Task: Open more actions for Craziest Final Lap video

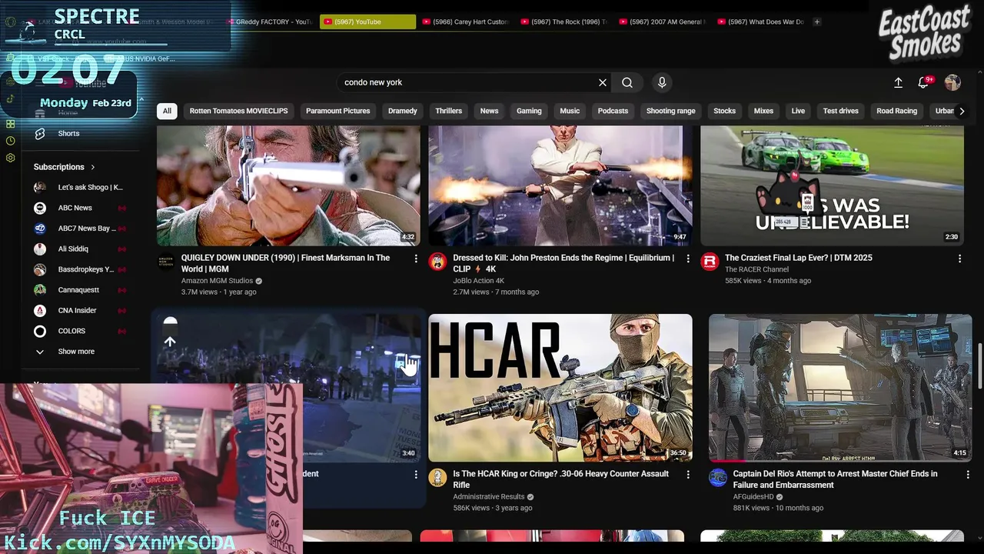Action: 959,259
